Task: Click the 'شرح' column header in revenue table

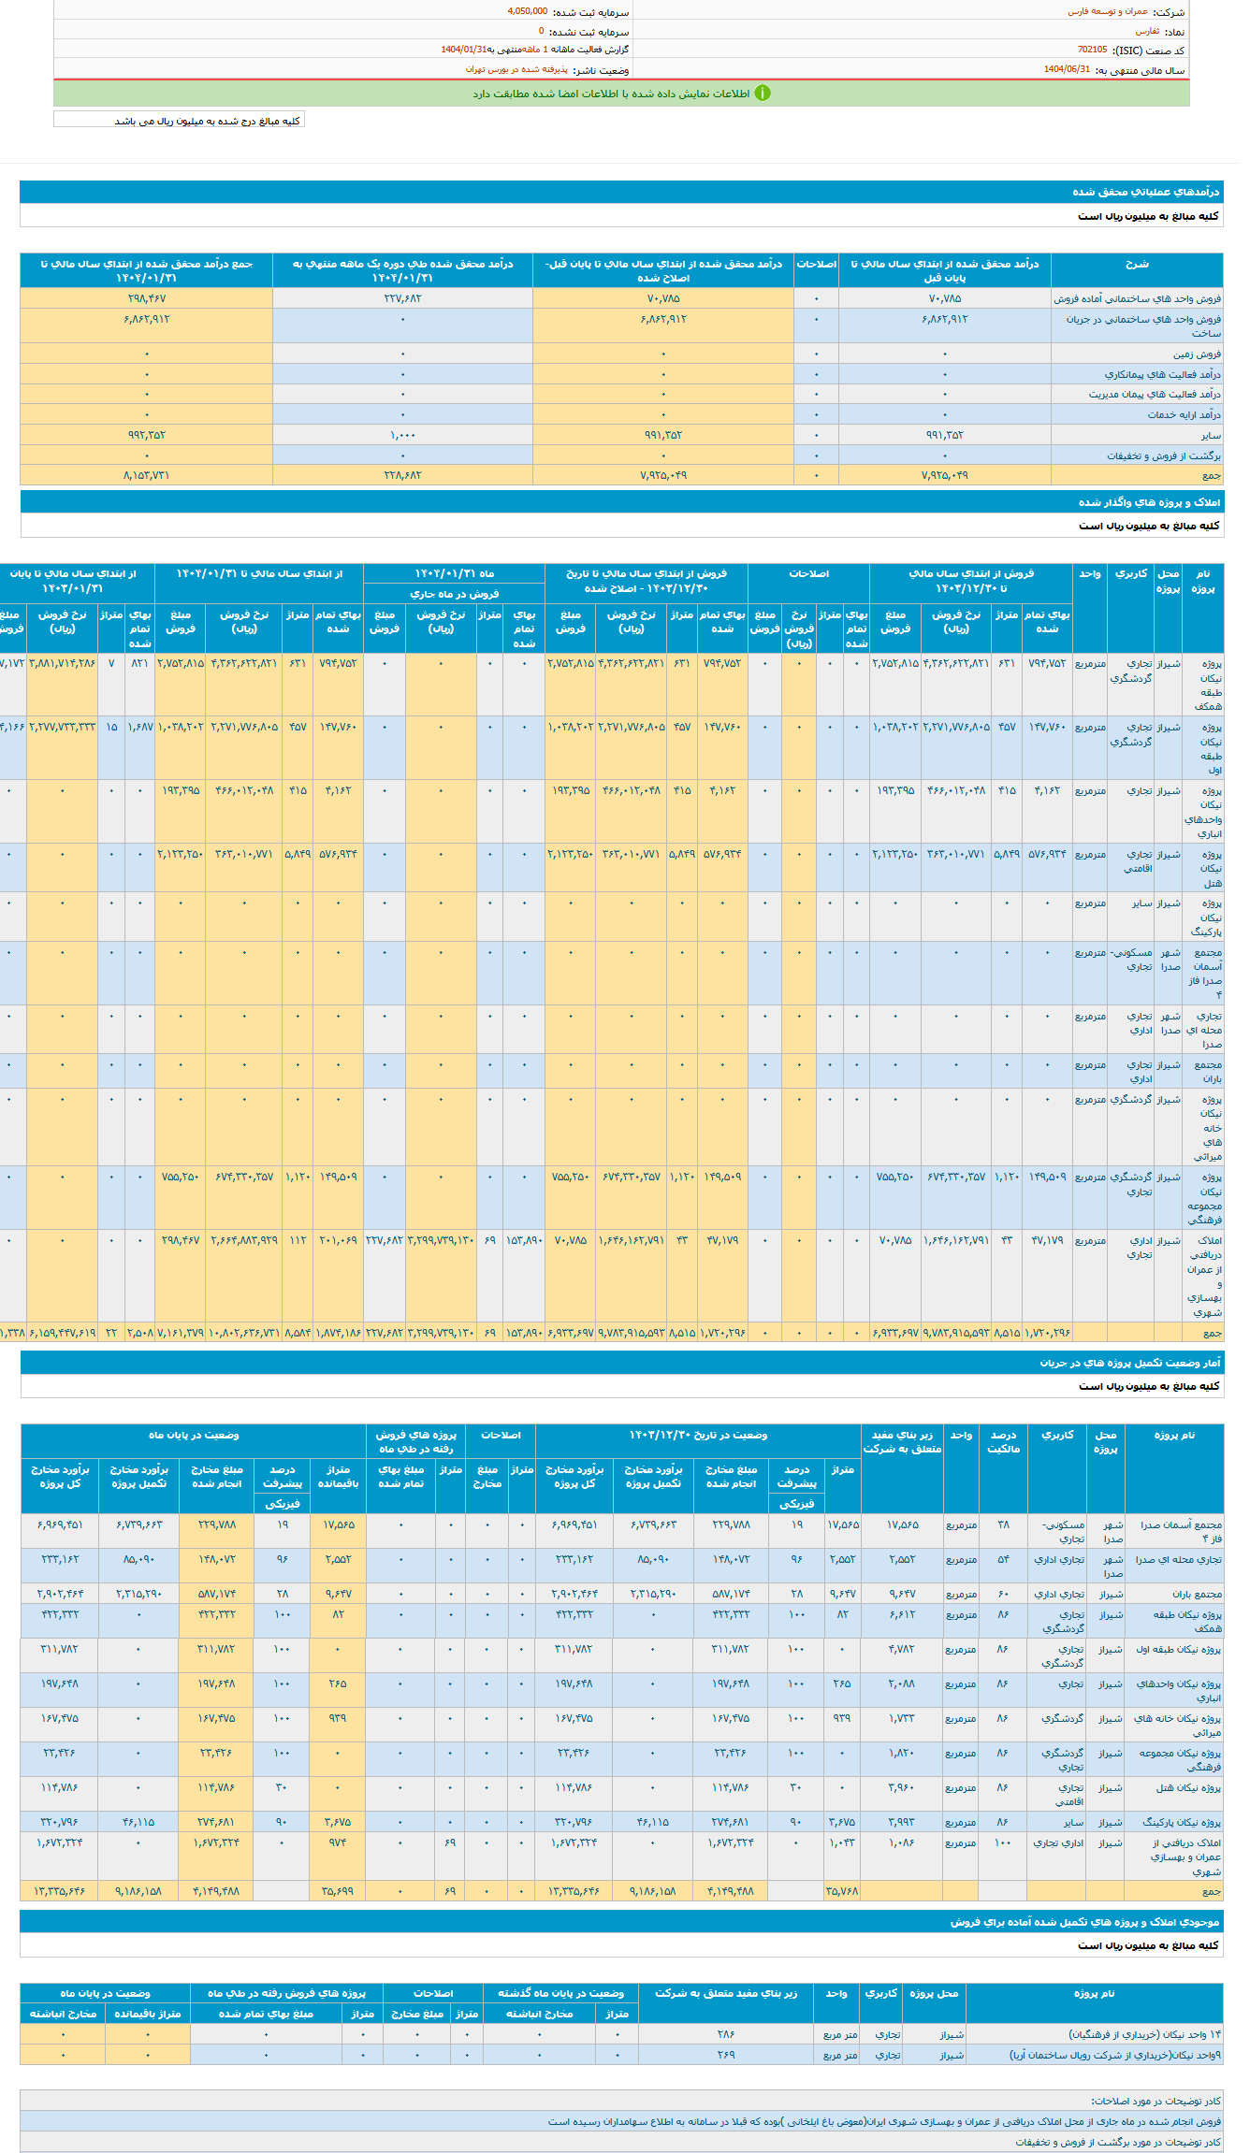Action: click(x=1137, y=265)
